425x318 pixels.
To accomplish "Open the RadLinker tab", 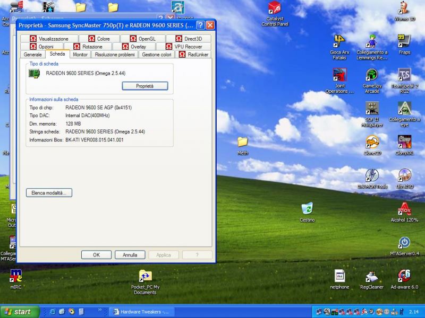I will click(193, 55).
